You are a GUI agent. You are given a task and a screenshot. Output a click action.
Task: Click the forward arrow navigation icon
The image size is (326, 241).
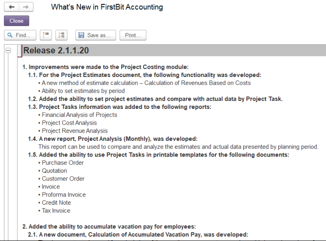click(x=26, y=7)
